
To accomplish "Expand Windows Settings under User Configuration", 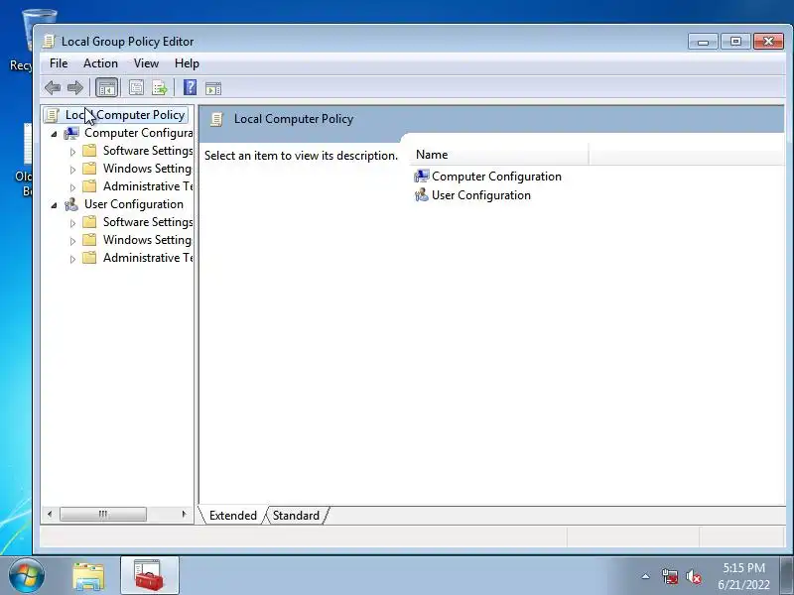I will click(72, 241).
